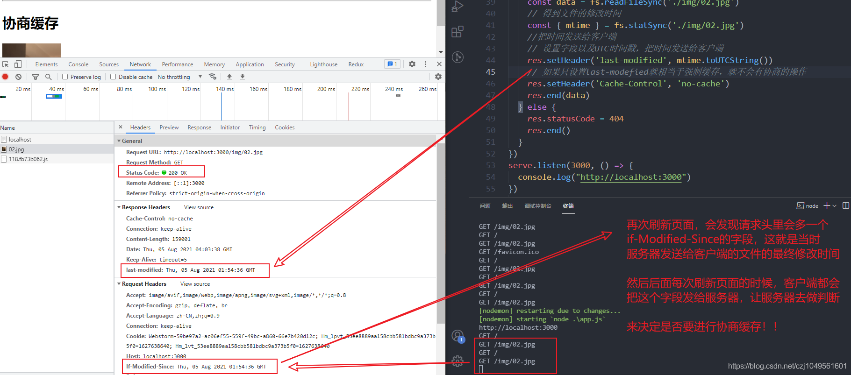This screenshot has width=851, height=375.
Task: Open VS Code Accounts icon
Action: (x=458, y=336)
